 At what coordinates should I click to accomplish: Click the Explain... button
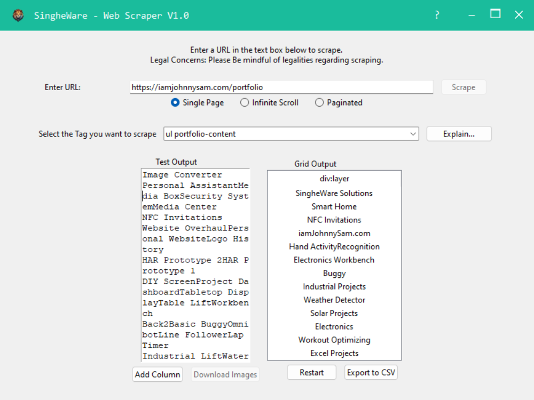pyautogui.click(x=459, y=134)
